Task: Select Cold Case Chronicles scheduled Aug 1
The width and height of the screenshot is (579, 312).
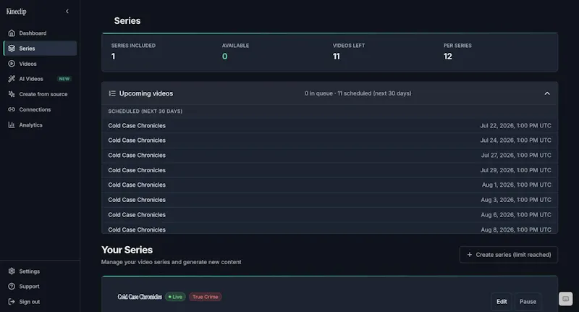Action: tap(330, 185)
